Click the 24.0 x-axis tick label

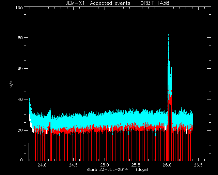(x=42, y=165)
